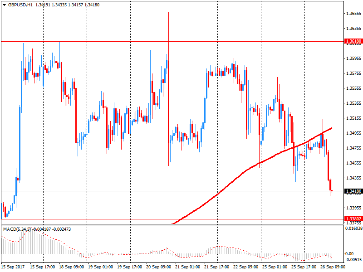Click the 1.35355 price scale value
The image size is (363, 272).
pos(353,103)
